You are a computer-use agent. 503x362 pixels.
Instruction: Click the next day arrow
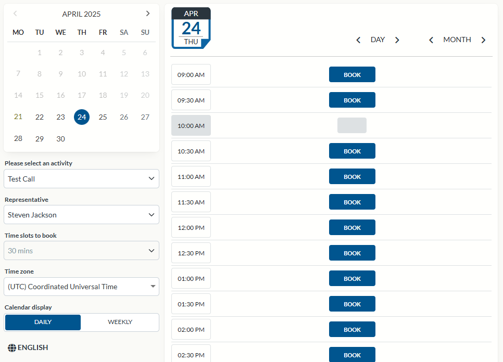tap(397, 40)
